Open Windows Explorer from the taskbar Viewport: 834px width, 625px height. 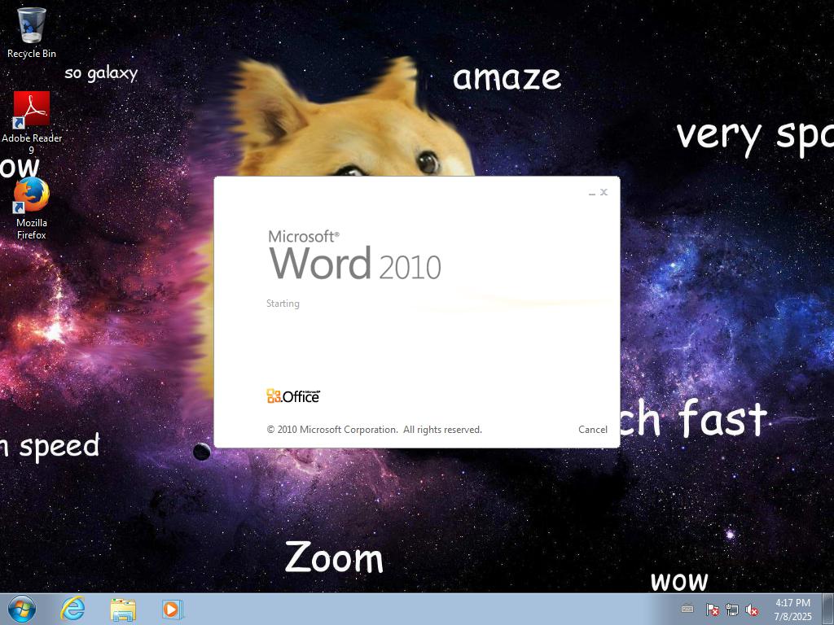pyautogui.click(x=123, y=609)
